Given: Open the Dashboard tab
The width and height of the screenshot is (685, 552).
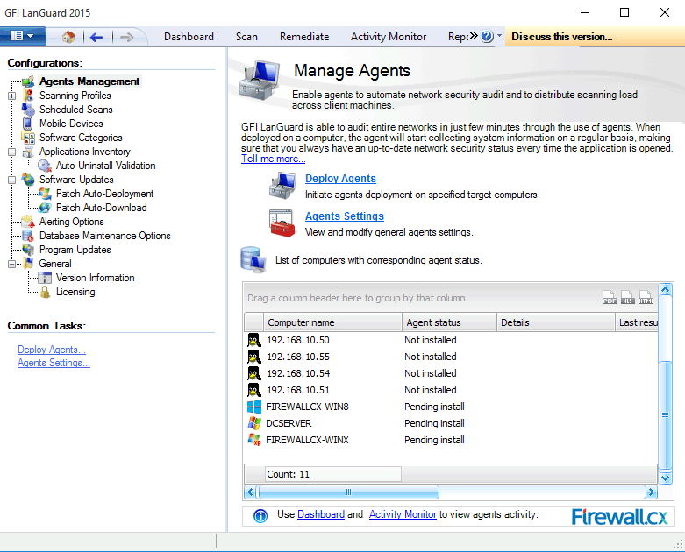Looking at the screenshot, I should pyautogui.click(x=189, y=37).
